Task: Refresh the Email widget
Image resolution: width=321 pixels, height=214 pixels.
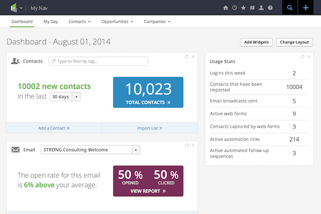Action: (186, 145)
